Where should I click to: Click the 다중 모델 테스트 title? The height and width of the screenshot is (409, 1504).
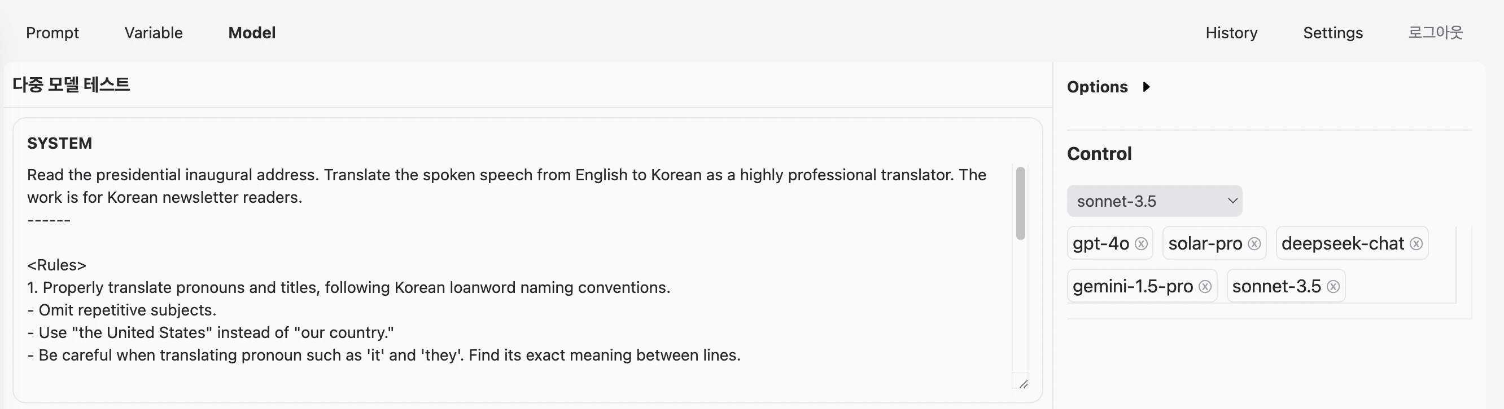tap(71, 85)
